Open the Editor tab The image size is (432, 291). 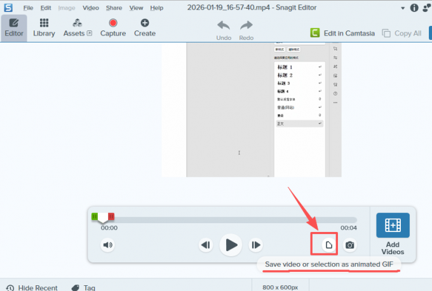[x=14, y=28]
